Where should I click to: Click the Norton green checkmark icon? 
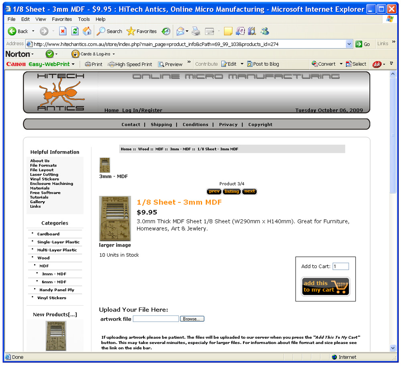[50, 54]
